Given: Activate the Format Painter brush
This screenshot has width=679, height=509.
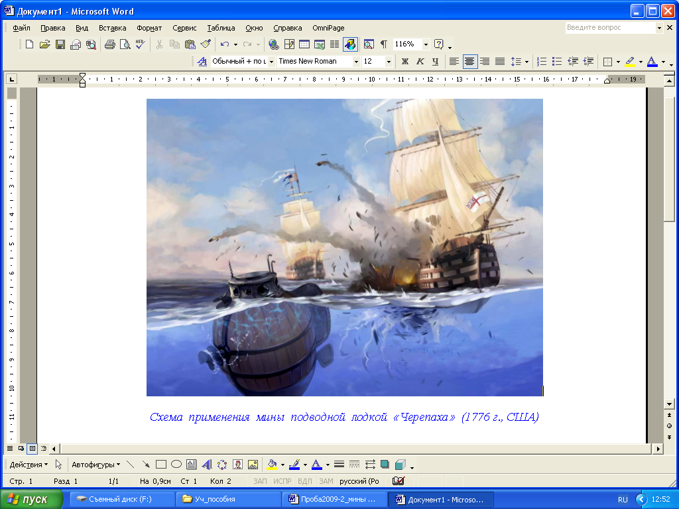Looking at the screenshot, I should [206, 44].
